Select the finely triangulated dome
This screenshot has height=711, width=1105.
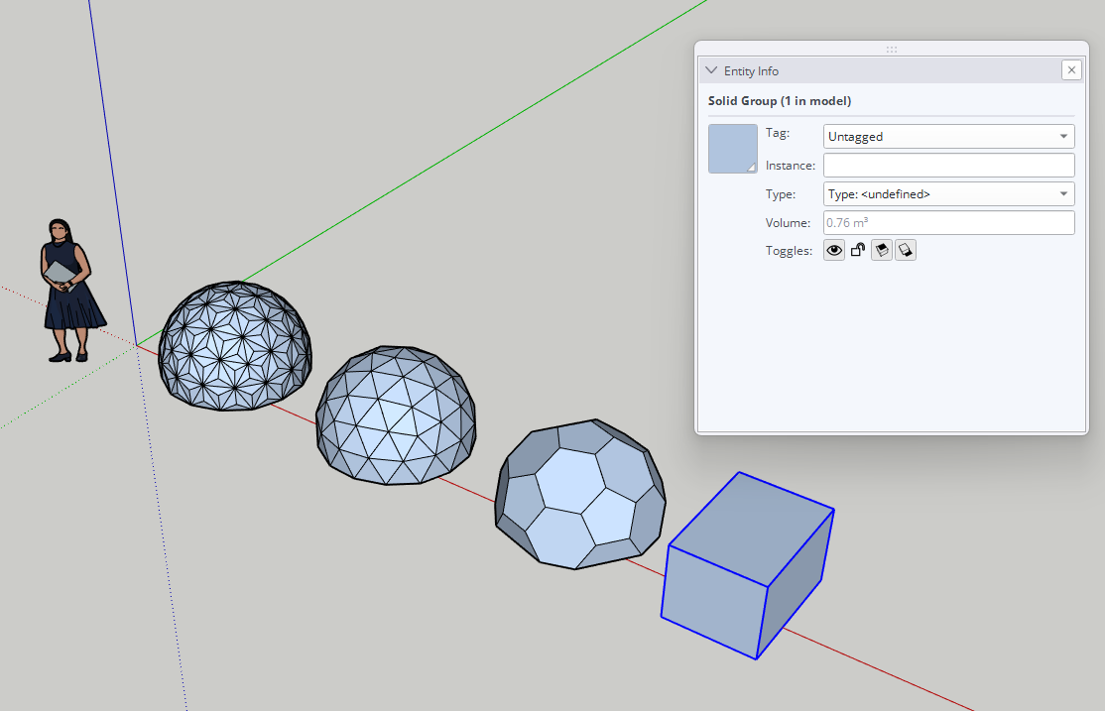coord(235,345)
